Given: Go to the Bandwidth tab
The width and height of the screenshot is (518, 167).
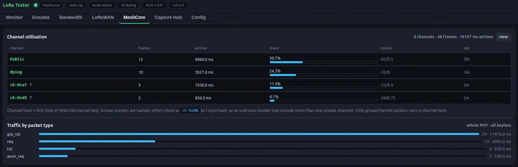Looking at the screenshot, I should click(71, 17).
